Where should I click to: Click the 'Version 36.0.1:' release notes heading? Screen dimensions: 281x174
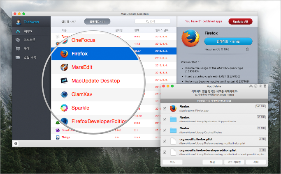tap(190, 62)
